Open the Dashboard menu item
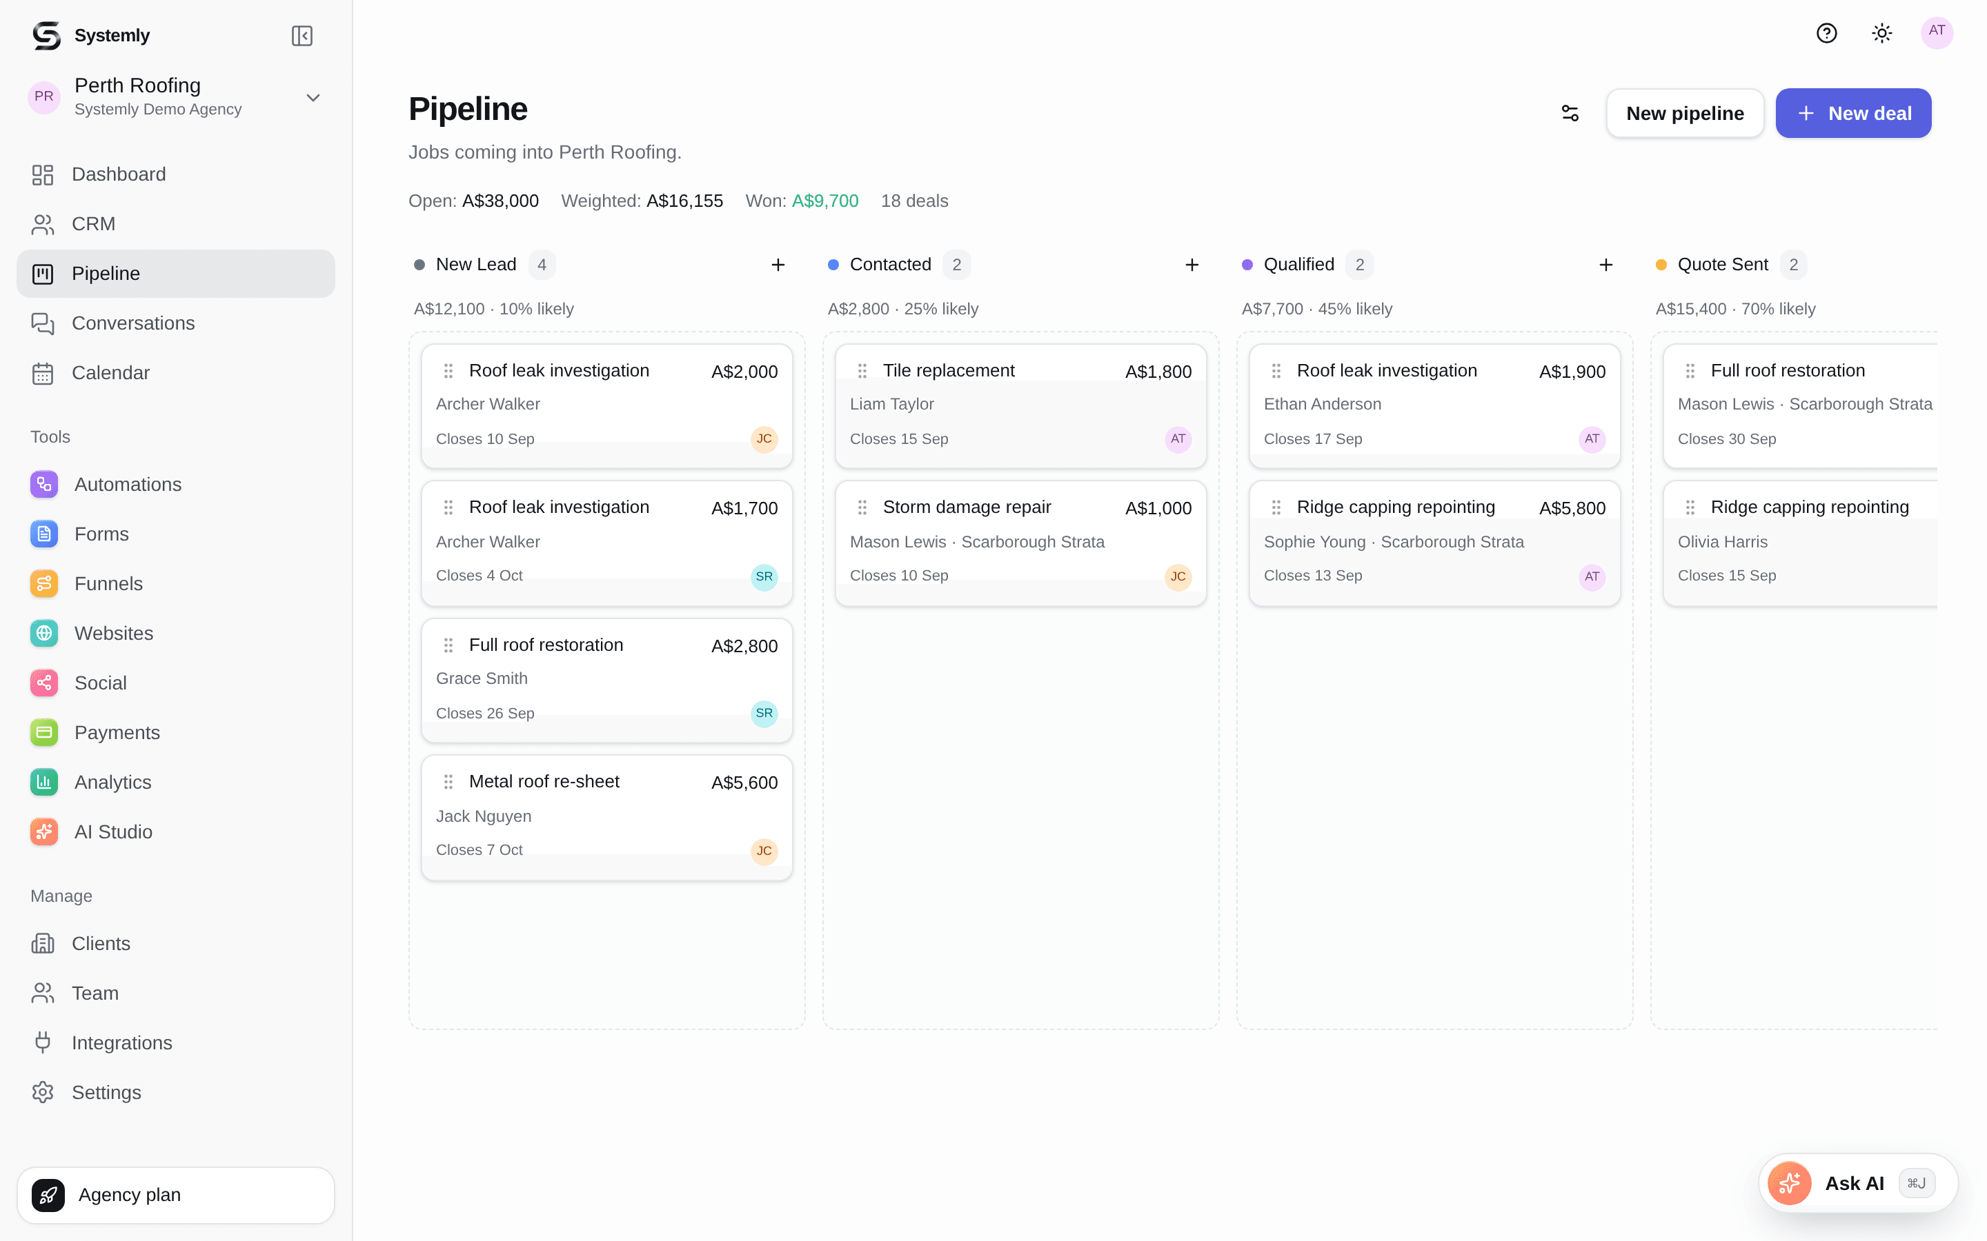The height and width of the screenshot is (1241, 1987). [x=176, y=174]
